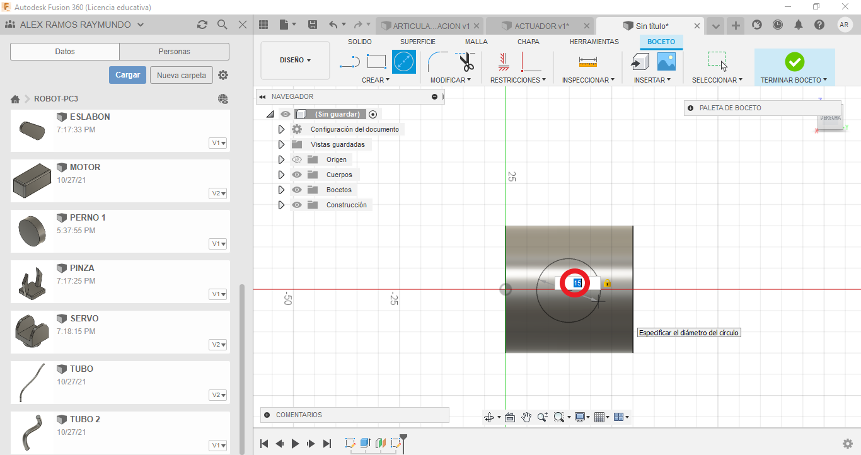Image resolution: width=861 pixels, height=455 pixels.
Task: Click the Cargar button
Action: [127, 75]
